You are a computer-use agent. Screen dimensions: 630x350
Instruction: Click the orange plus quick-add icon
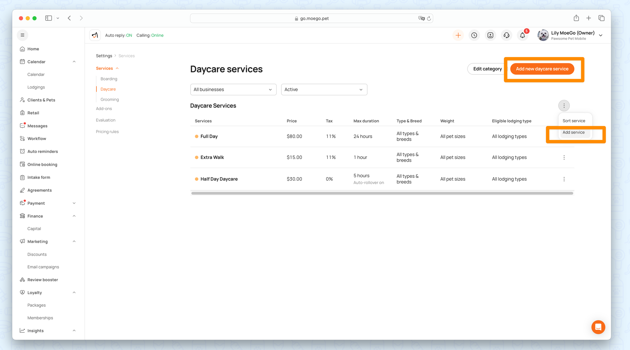coord(458,35)
